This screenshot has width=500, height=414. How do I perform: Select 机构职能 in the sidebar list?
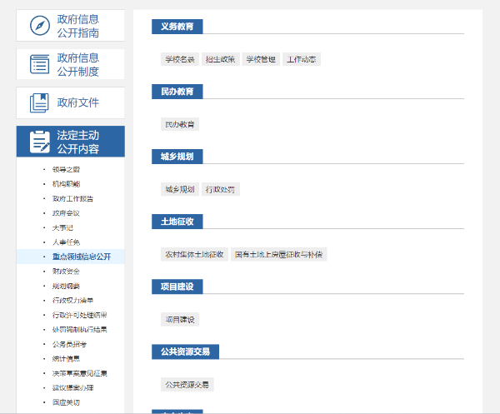(66, 183)
